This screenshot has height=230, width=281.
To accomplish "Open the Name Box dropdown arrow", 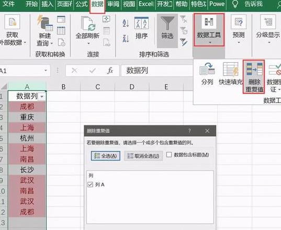I will (x=46, y=71).
